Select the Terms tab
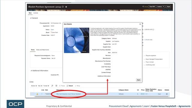This screenshot has height=108, width=192. point(33,50)
